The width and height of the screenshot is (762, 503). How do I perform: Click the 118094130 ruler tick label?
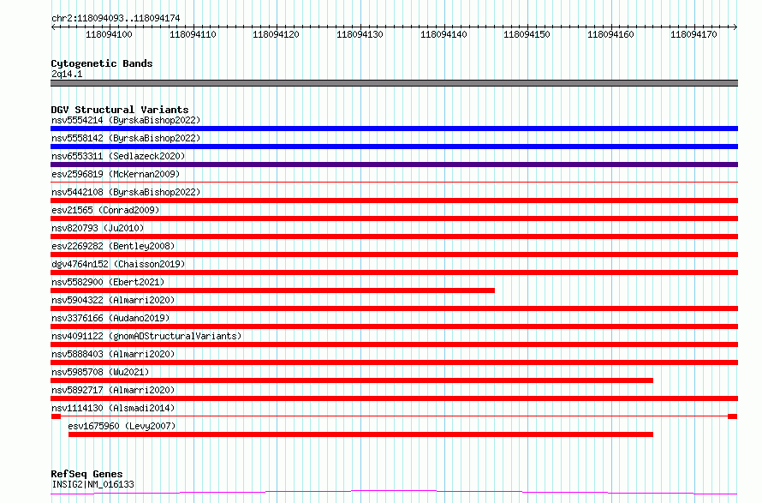tap(360, 34)
